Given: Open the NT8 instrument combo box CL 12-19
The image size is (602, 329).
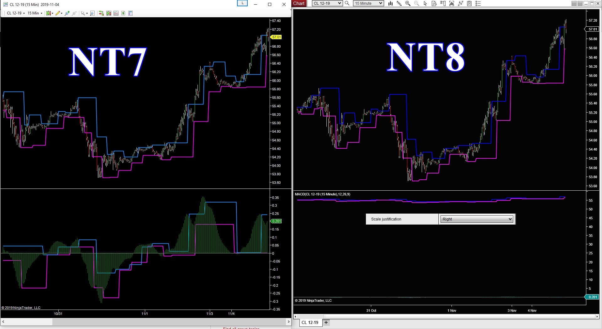Looking at the screenshot, I should point(327,3).
